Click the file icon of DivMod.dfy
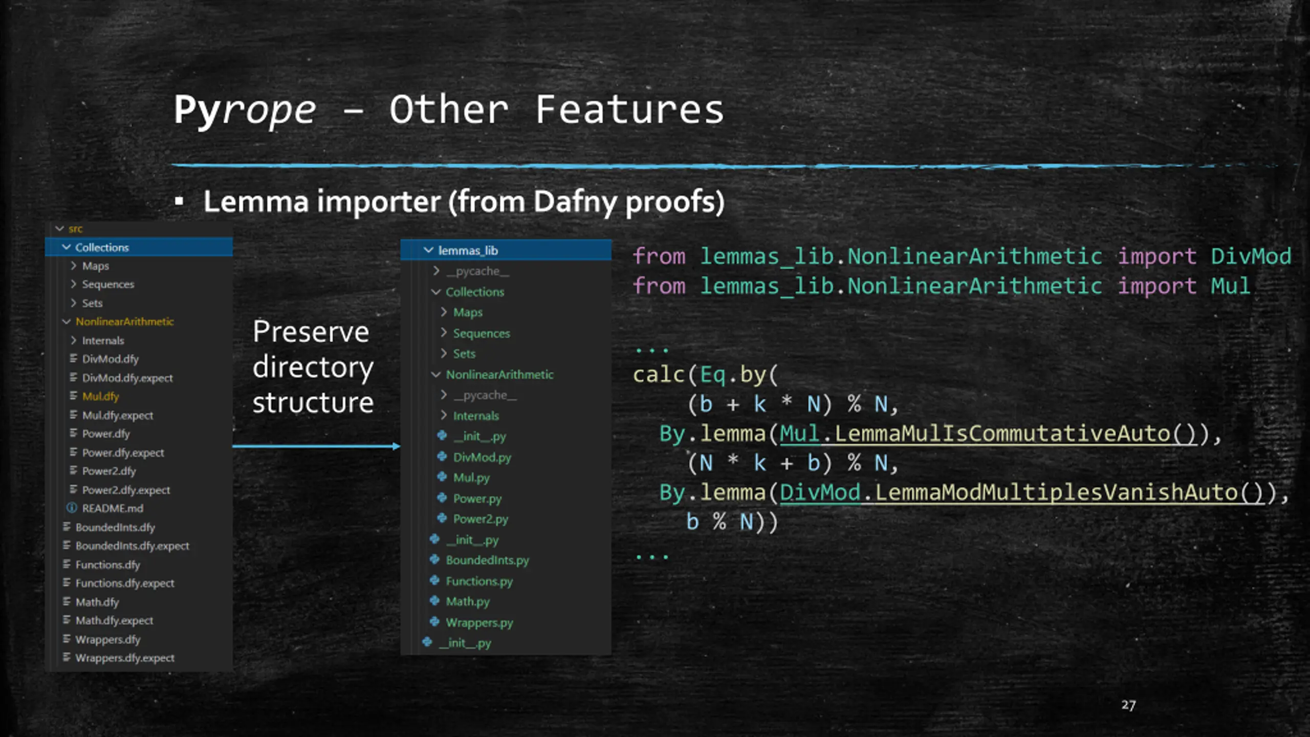This screenshot has width=1310, height=737. [73, 358]
